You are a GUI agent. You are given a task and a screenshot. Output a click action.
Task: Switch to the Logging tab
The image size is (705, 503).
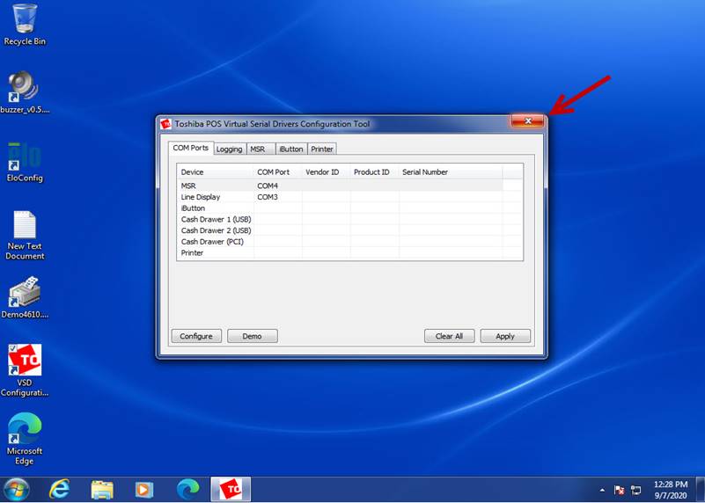pyautogui.click(x=229, y=149)
